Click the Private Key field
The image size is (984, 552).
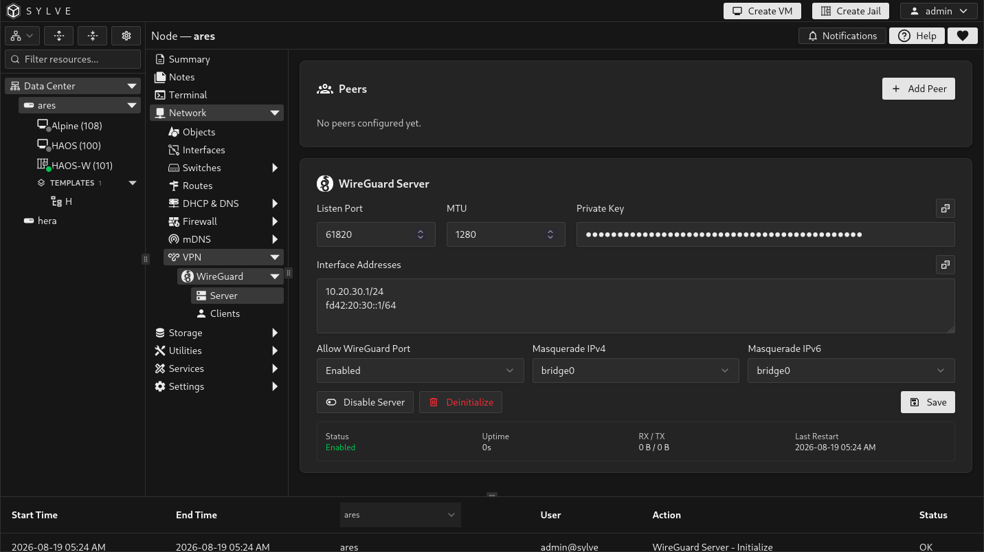[x=765, y=234]
